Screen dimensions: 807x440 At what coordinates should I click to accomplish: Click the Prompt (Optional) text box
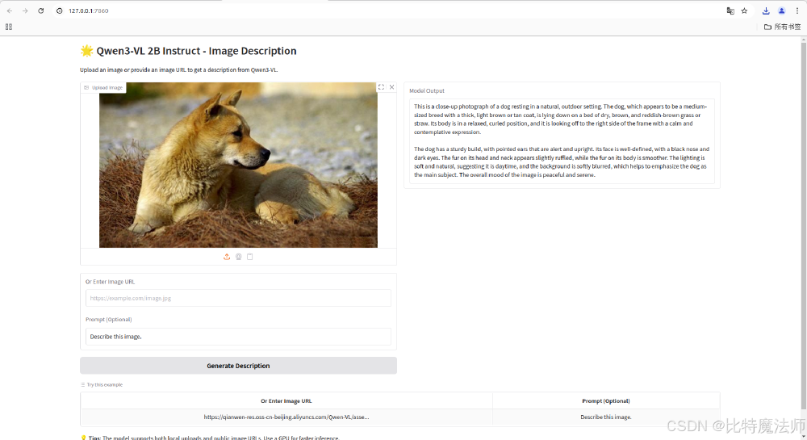[238, 337]
